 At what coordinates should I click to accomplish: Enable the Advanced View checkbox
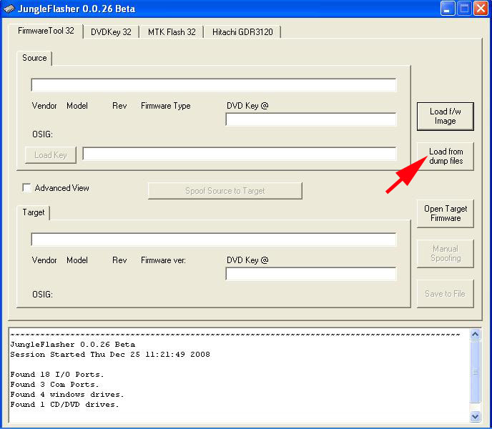click(26, 187)
